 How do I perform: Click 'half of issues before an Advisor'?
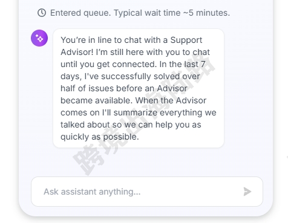pyautogui.click(x=124, y=88)
